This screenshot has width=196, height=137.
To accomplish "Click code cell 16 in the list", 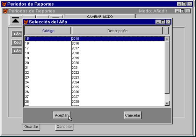I will [48, 43].
